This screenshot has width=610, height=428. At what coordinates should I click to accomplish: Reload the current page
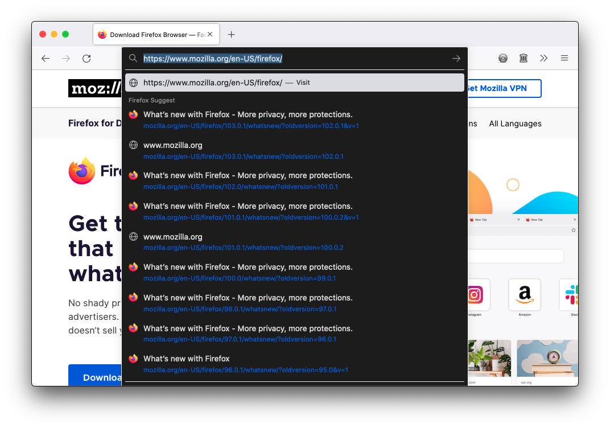coord(86,59)
